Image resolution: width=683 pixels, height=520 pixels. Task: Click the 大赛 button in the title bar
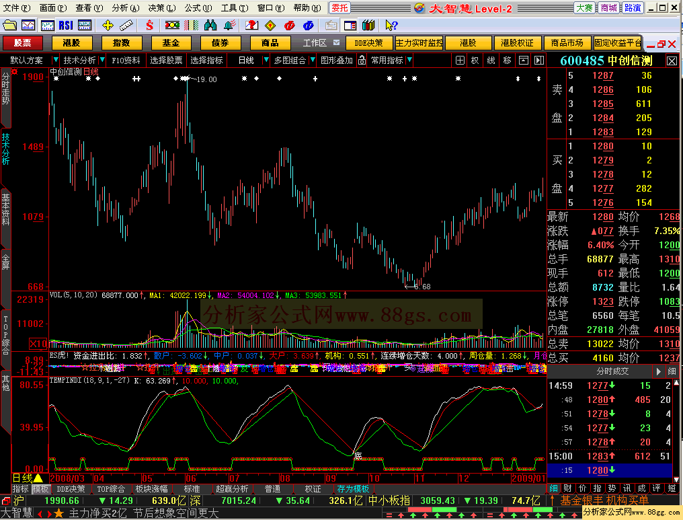click(585, 8)
